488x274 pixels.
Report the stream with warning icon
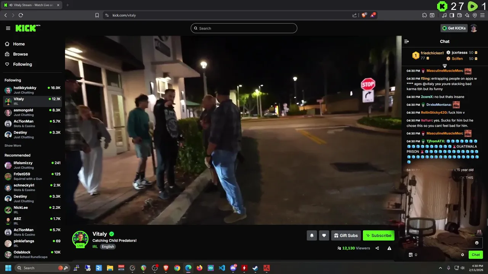(x=389, y=248)
